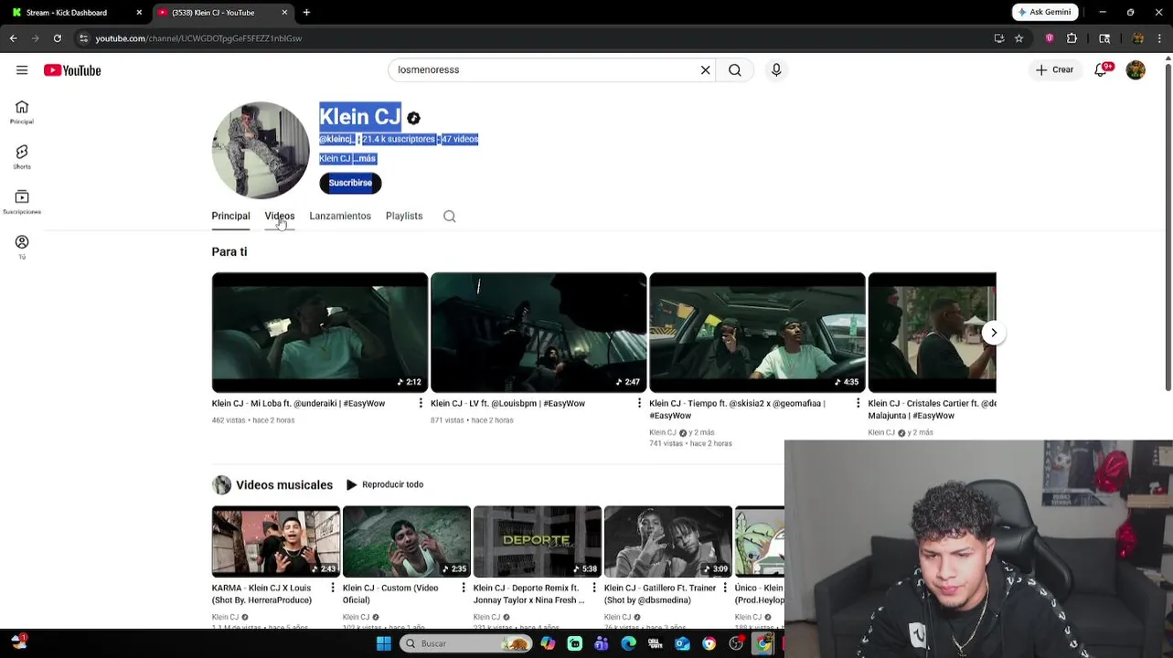Click the Klein CJ link under Gatillero video
Viewport: 1173px width, 658px height.
click(617, 618)
